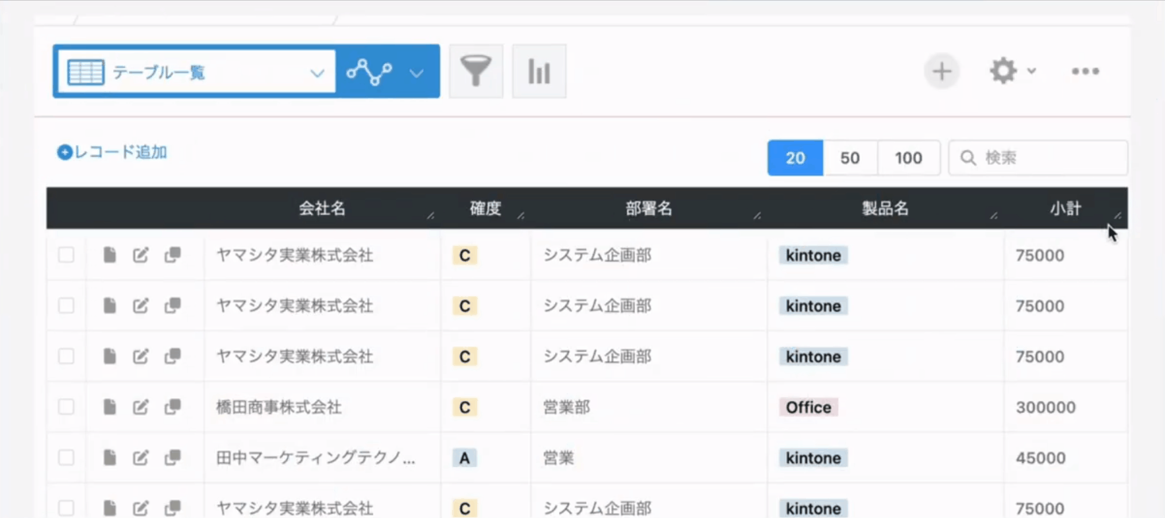Edit the first ヤマシタ実業 record

141,255
